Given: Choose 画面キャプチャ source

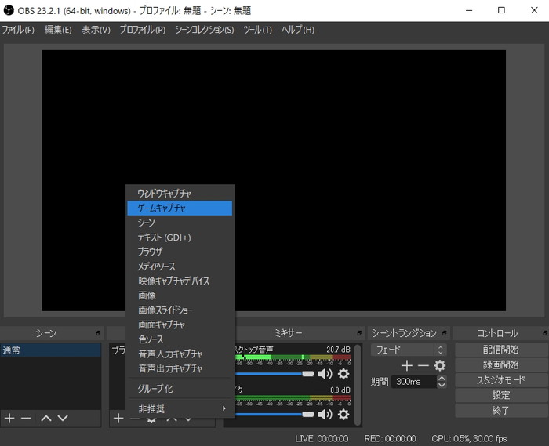Looking at the screenshot, I should coord(180,325).
